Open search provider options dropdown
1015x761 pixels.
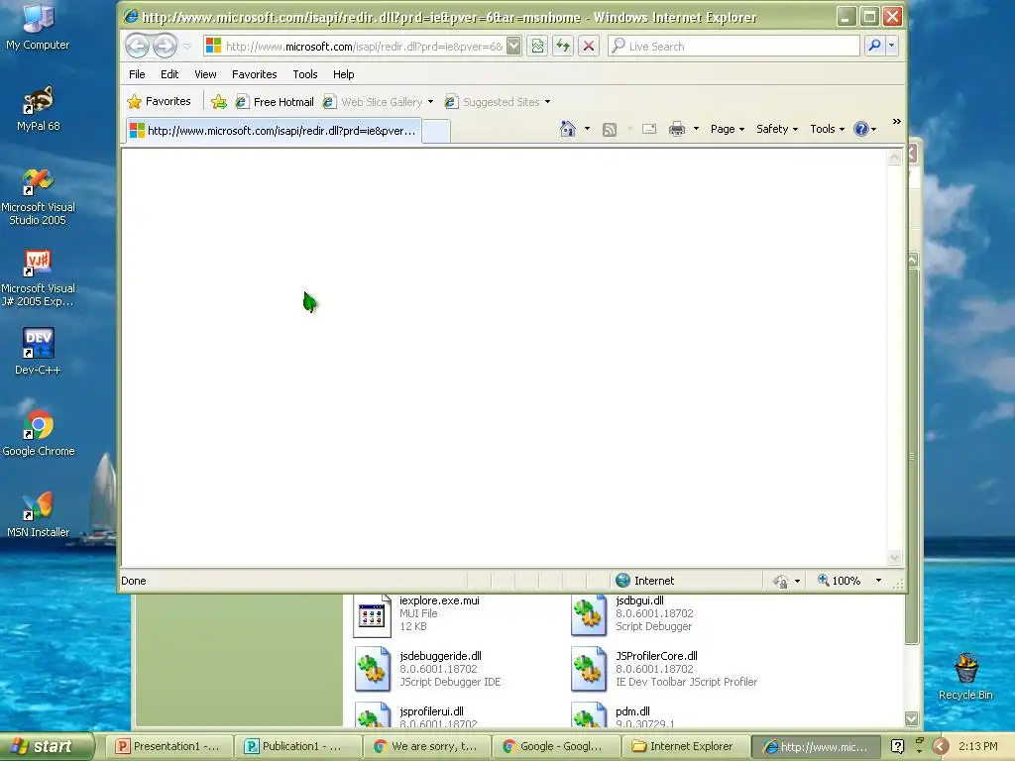pos(892,46)
